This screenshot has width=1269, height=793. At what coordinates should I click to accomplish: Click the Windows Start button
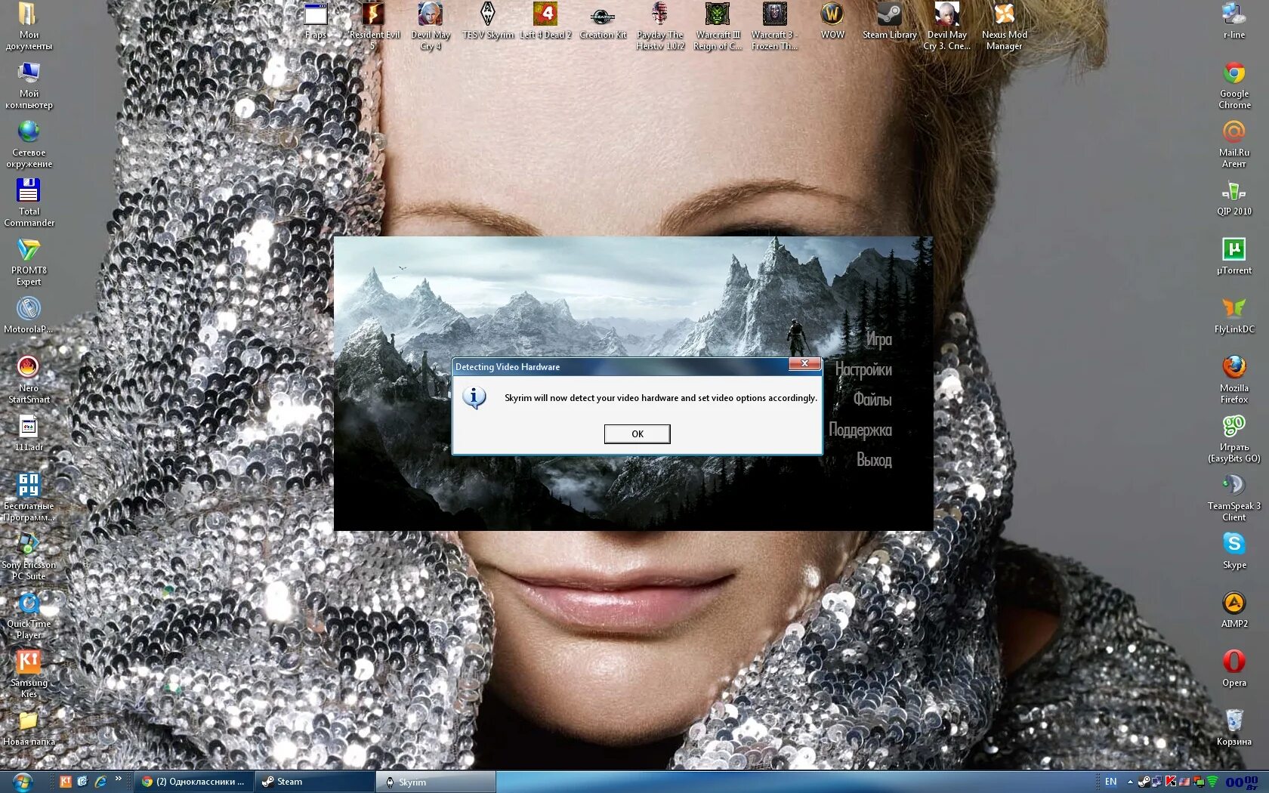click(x=23, y=782)
